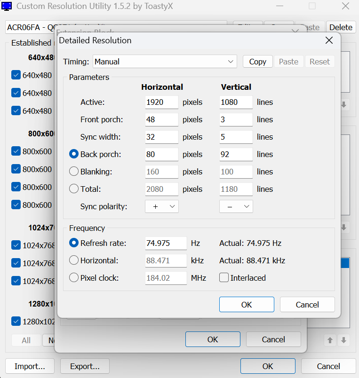Click the monitor app icon in title bar
359x378 pixels.
pyautogui.click(x=7, y=7)
